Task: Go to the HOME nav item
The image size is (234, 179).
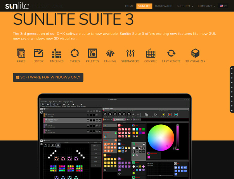Action: (x=129, y=6)
